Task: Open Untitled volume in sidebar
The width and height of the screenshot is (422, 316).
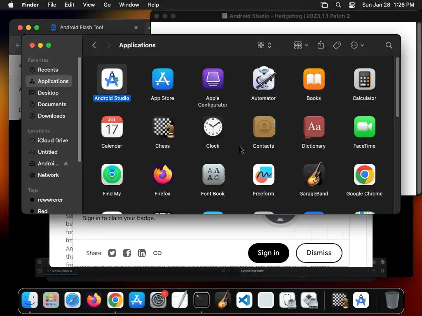Action: (x=49, y=152)
